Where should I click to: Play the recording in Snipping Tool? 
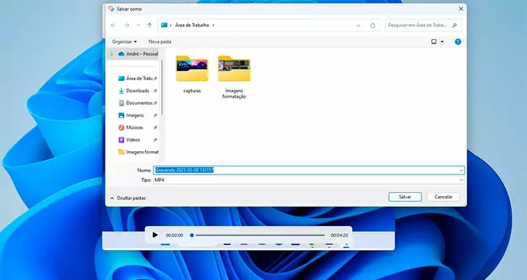(x=155, y=235)
